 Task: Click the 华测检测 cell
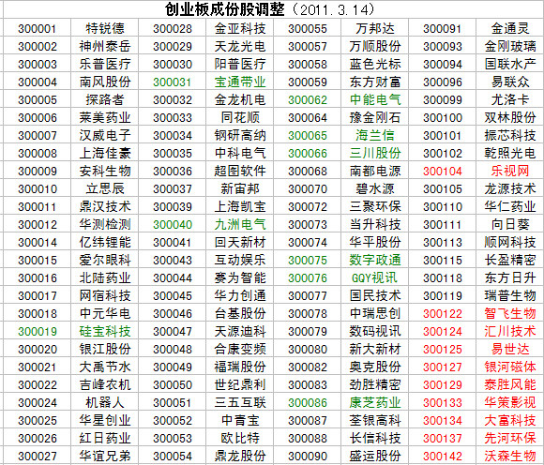105,224
